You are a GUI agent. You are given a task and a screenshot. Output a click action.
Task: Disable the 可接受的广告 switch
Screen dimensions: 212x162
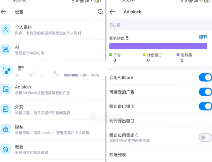(205, 92)
